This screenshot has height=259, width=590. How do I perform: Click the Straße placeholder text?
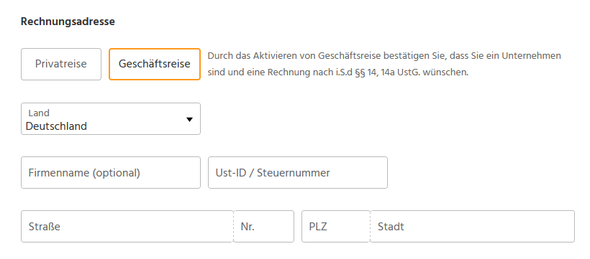[45, 227]
